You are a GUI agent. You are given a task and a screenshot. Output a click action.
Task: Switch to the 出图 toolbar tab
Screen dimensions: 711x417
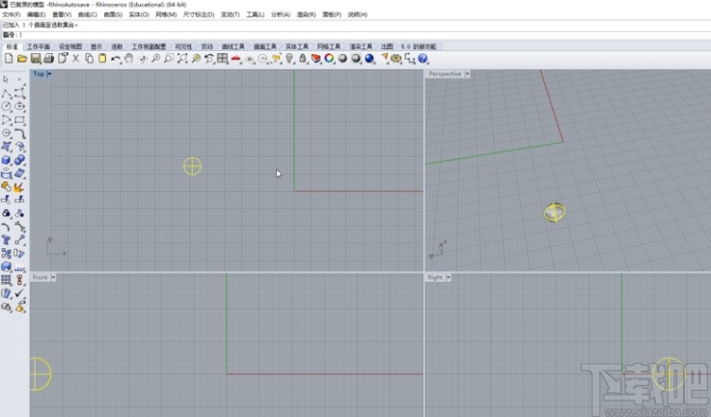[387, 46]
